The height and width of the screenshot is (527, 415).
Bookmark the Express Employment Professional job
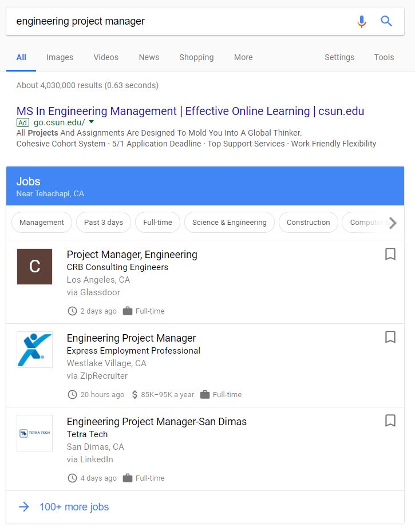[x=390, y=337]
